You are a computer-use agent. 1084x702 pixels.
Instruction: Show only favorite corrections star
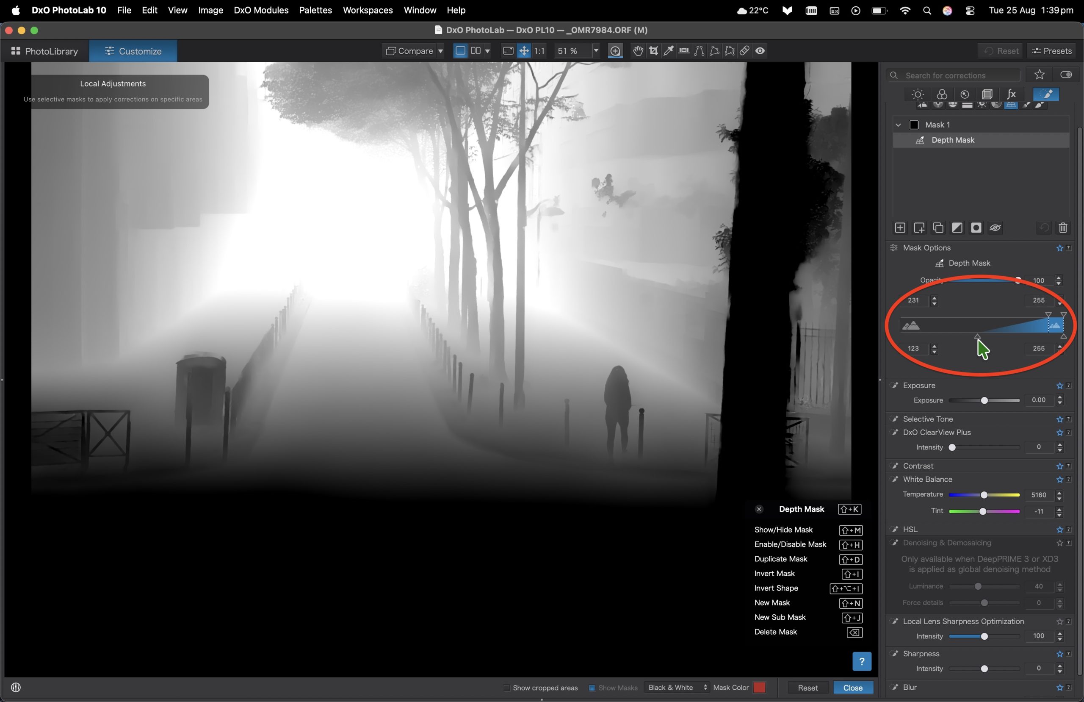pyautogui.click(x=1040, y=75)
